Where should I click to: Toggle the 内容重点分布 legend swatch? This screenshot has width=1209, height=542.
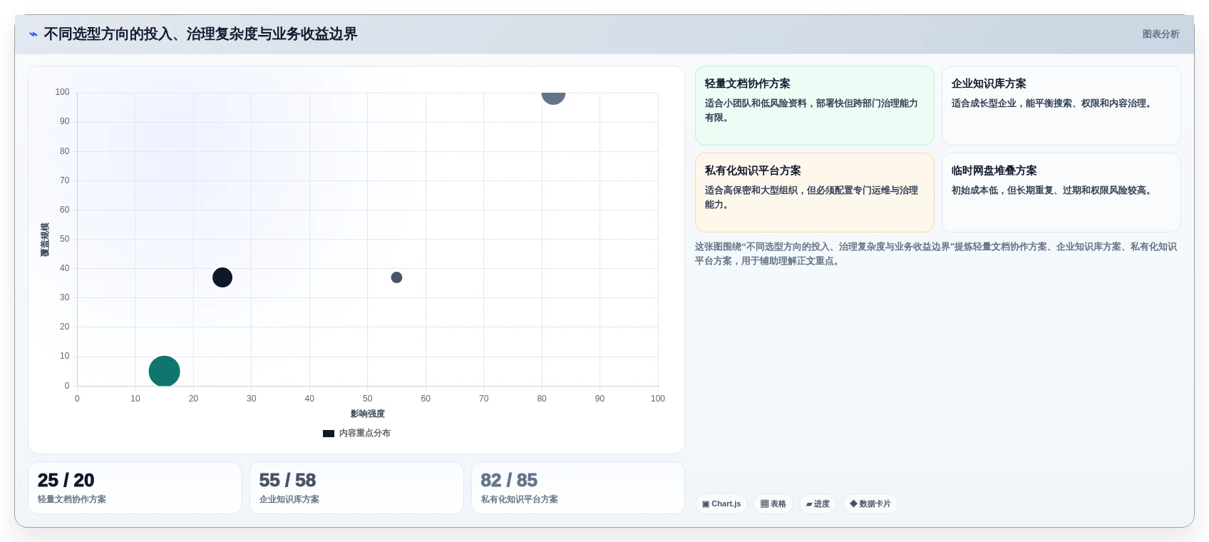pyautogui.click(x=329, y=434)
